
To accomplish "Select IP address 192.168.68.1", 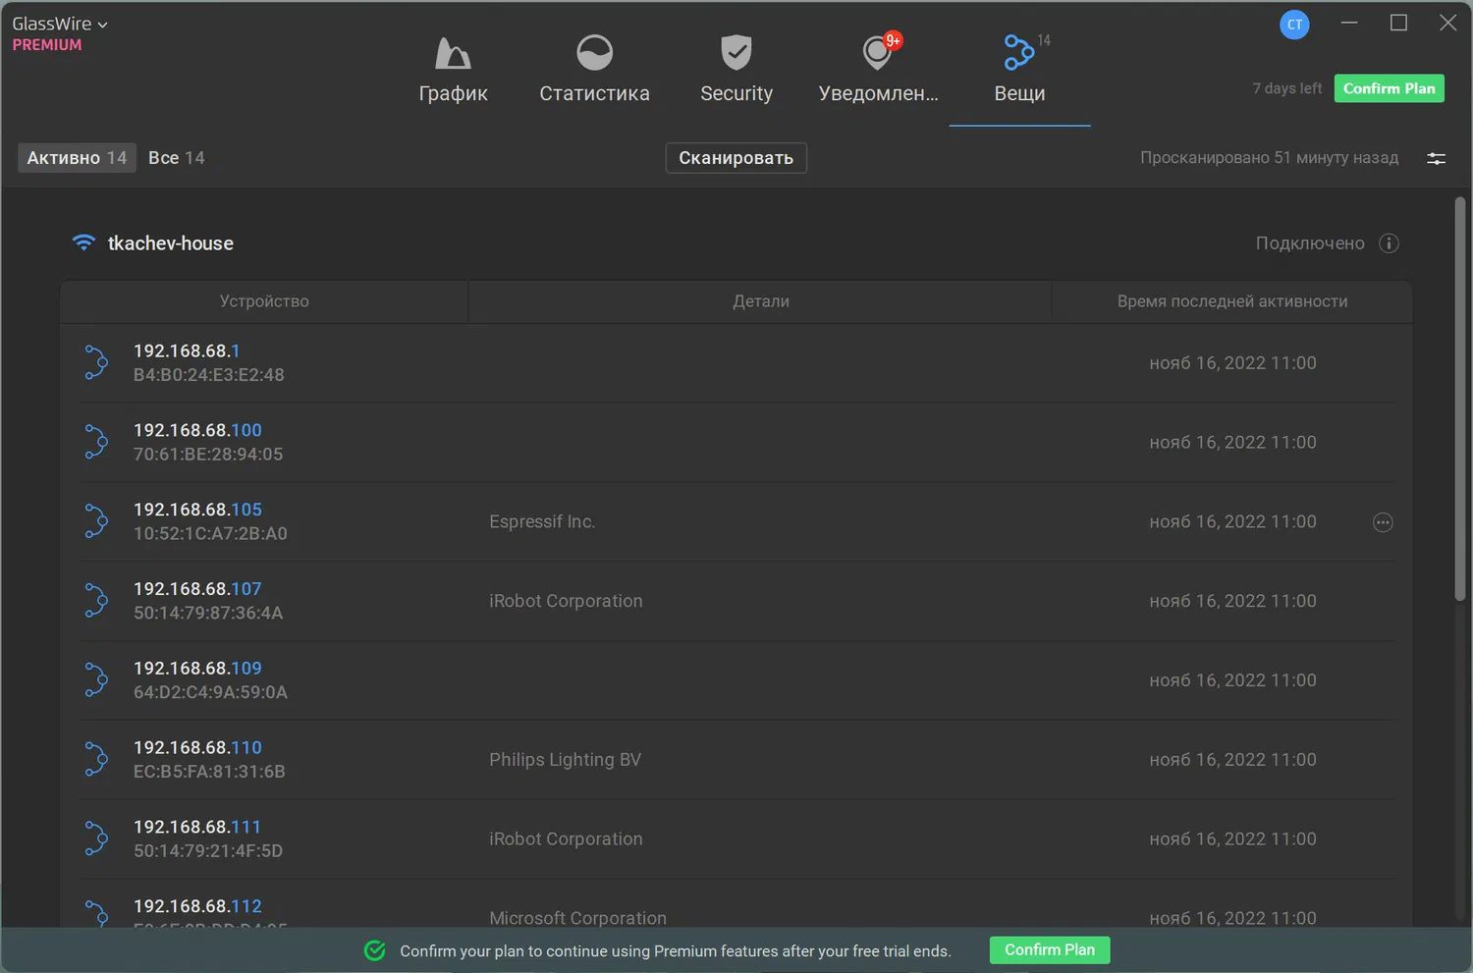I will pos(187,351).
